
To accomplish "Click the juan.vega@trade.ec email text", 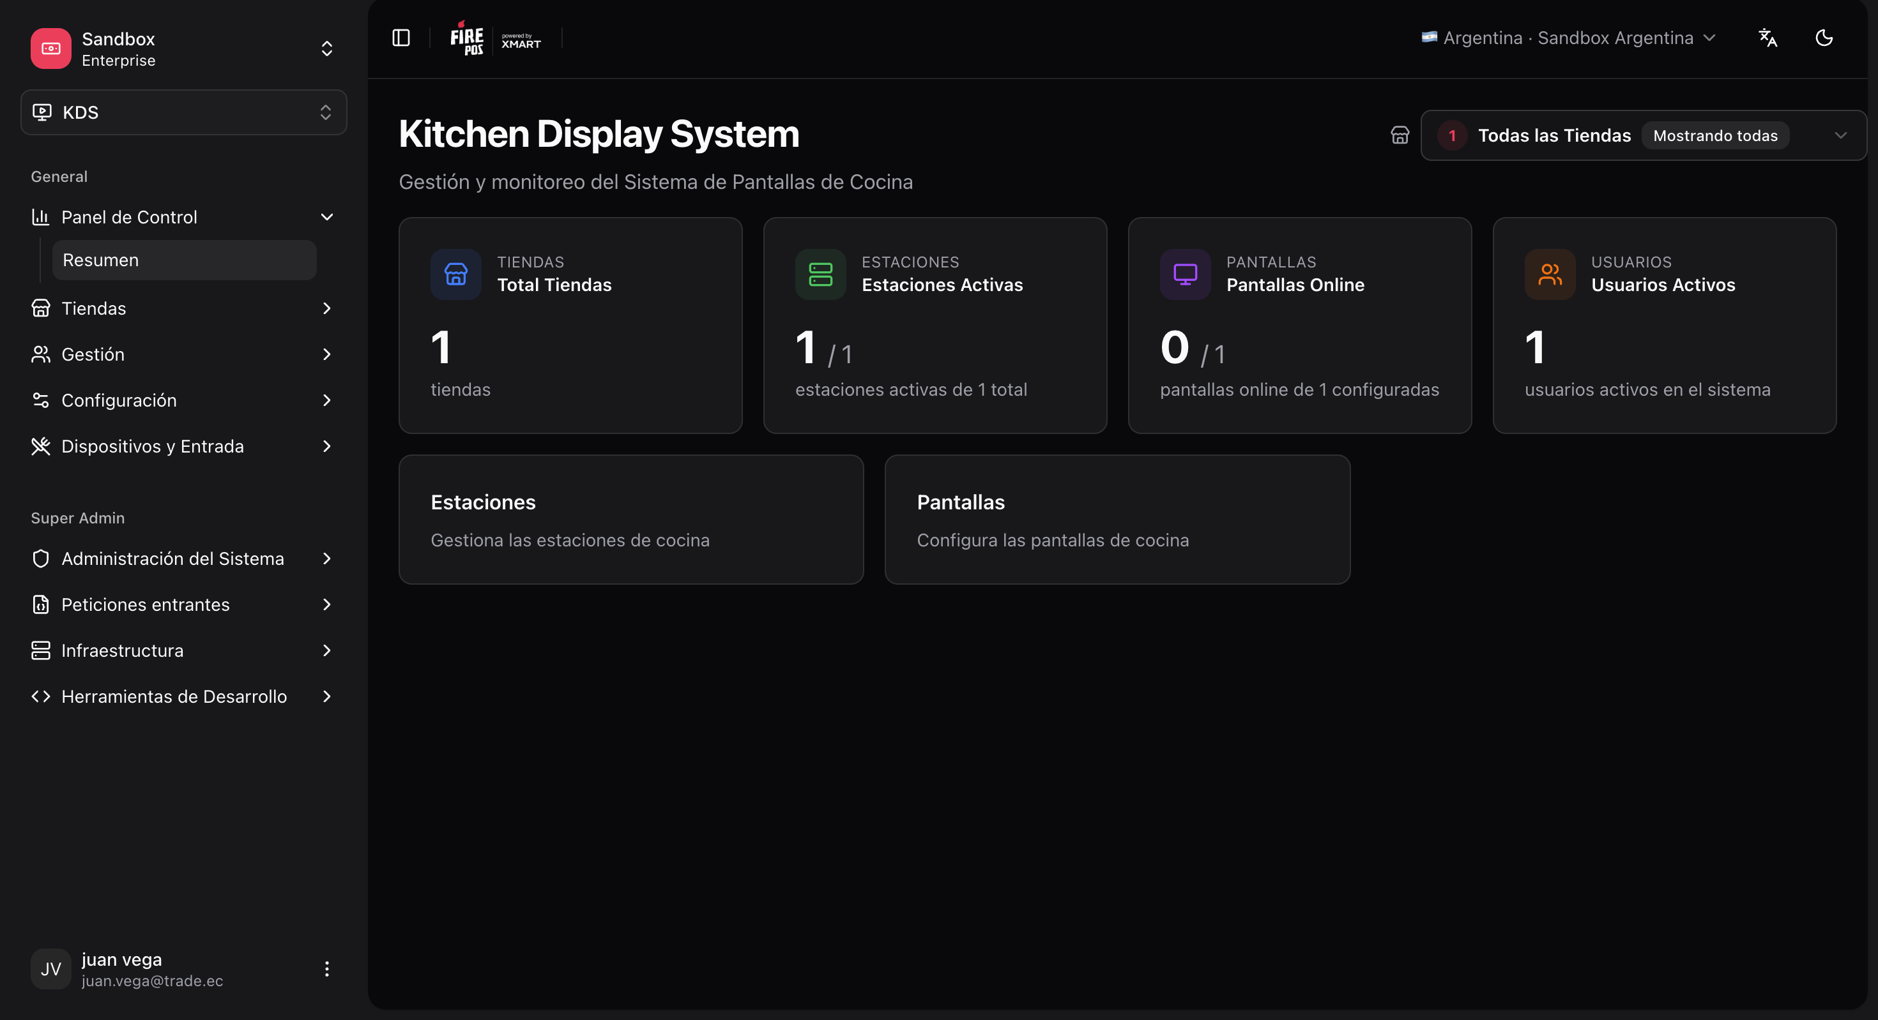I will (153, 980).
